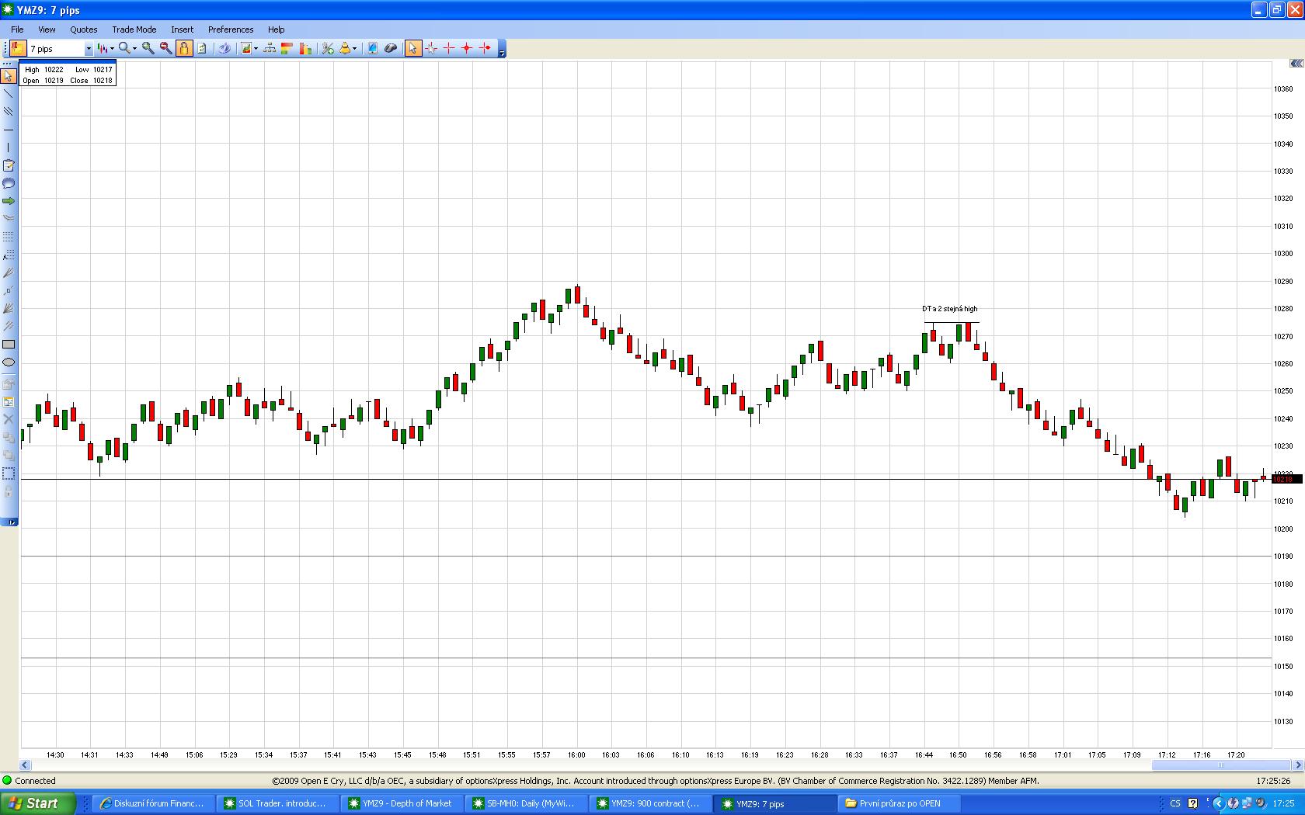Click the alert bell icon
This screenshot has width=1305, height=815.
pyautogui.click(x=345, y=48)
